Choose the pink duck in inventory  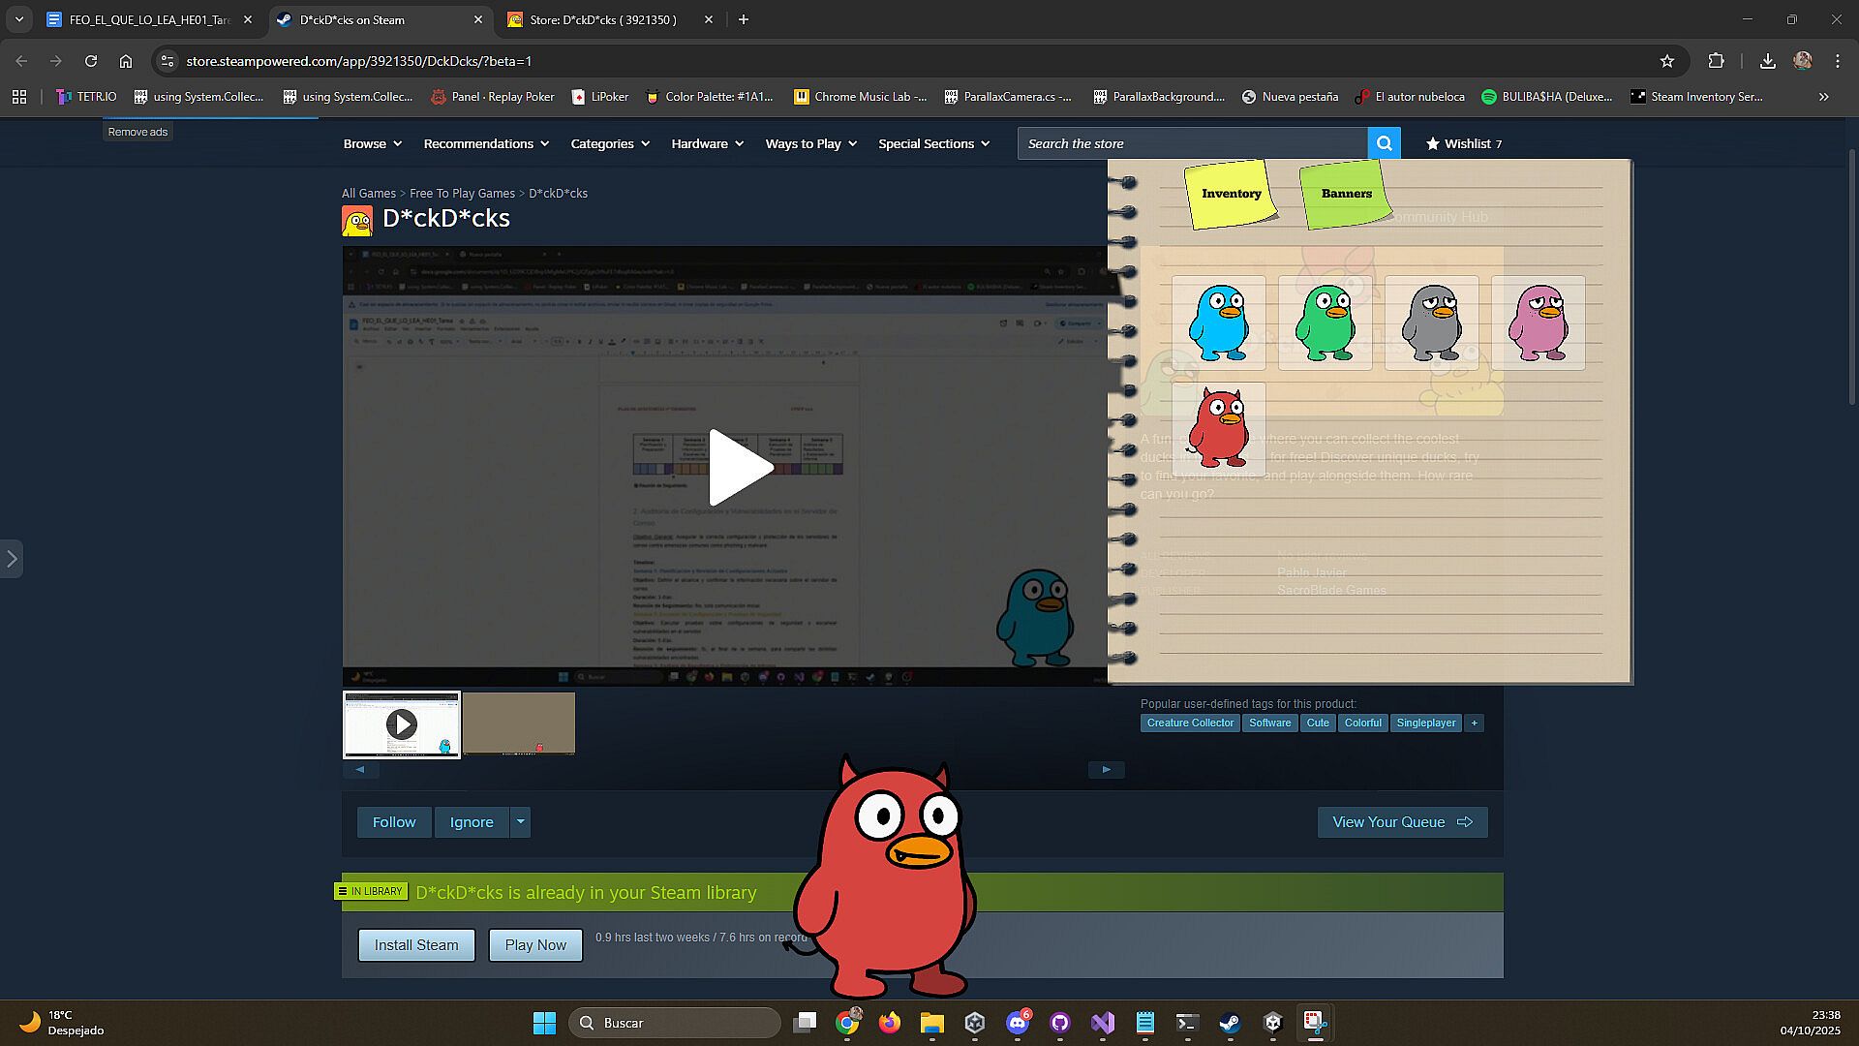coord(1538,323)
